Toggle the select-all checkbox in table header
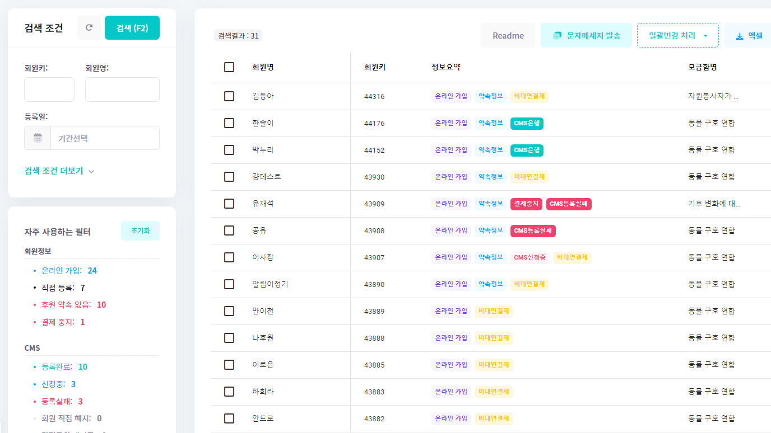 click(x=229, y=67)
